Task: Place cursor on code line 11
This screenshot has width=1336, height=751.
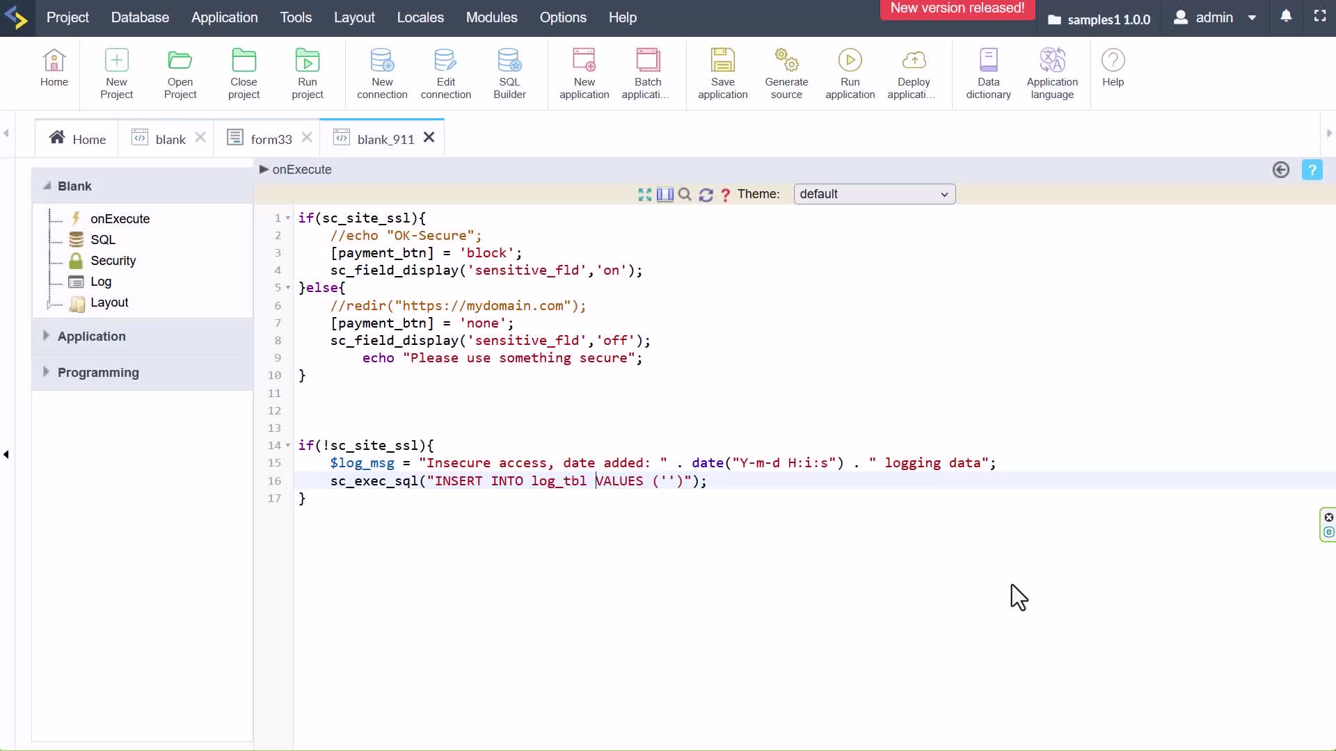Action: point(814,393)
